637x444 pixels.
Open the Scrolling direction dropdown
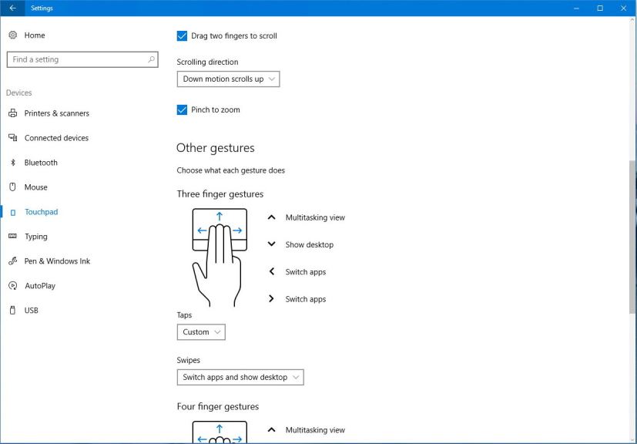(x=228, y=79)
